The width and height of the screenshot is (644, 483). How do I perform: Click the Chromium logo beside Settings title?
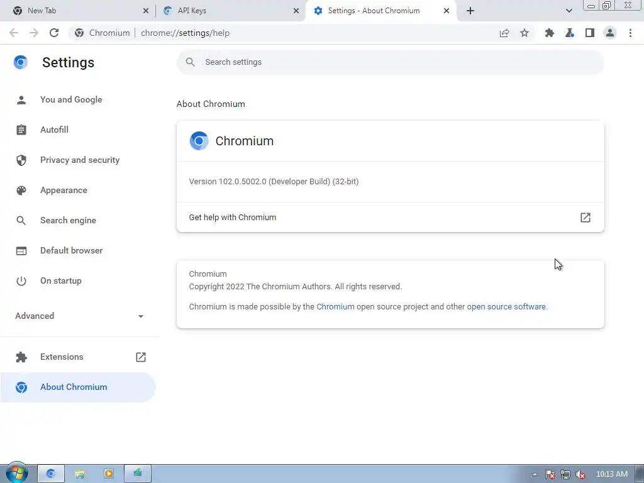pos(21,62)
